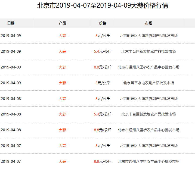The image size is (195, 169).
Task: Select 大蒜 in 2019-04-08 丰台区新发地 row
Action: click(62, 114)
